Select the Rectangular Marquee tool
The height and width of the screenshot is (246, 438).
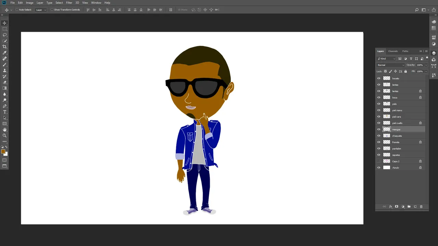coord(4,29)
